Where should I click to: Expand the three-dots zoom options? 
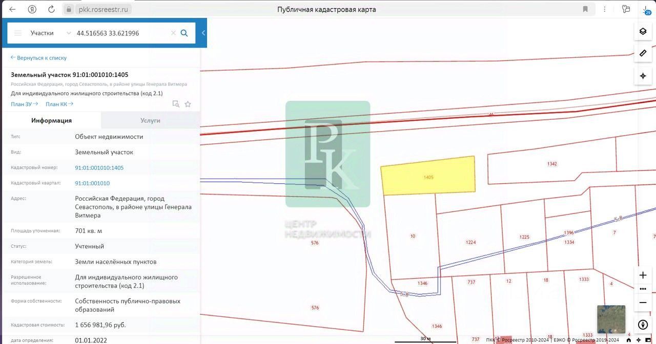(643, 289)
